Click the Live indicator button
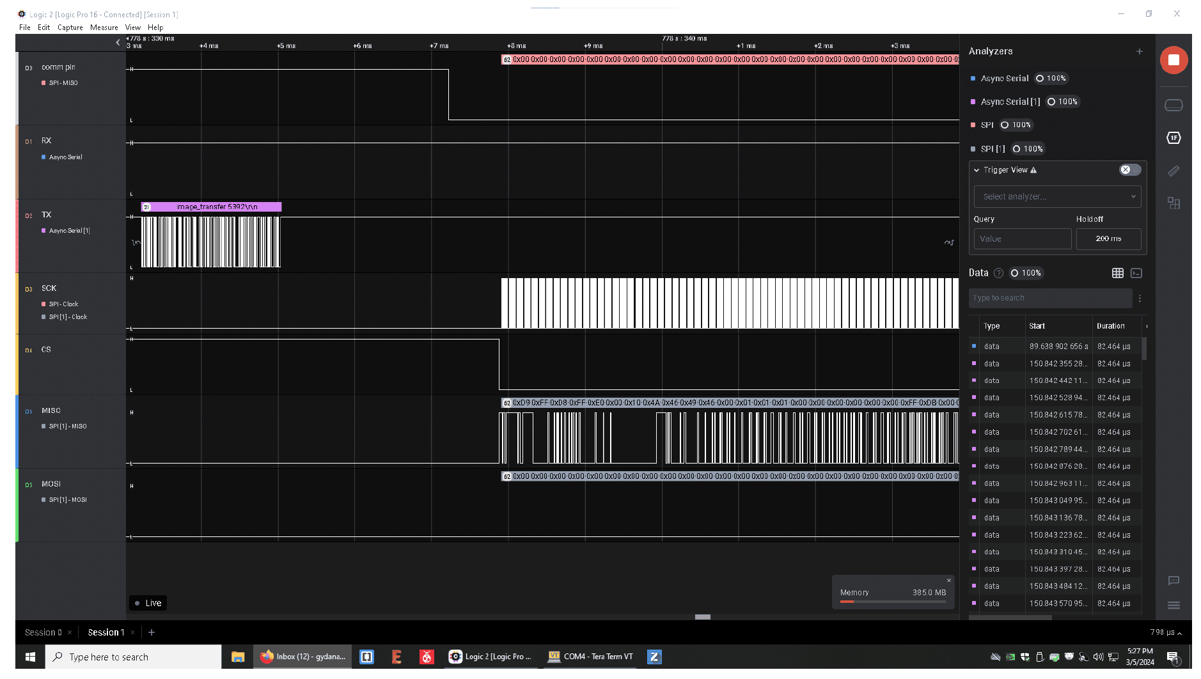This screenshot has height=679, width=1201. point(148,603)
